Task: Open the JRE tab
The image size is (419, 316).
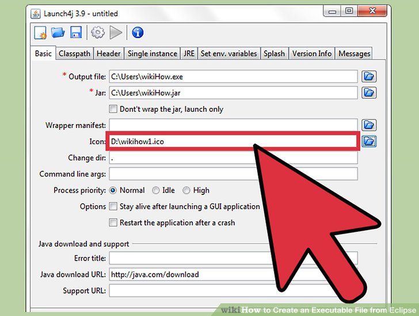Action: (189, 54)
